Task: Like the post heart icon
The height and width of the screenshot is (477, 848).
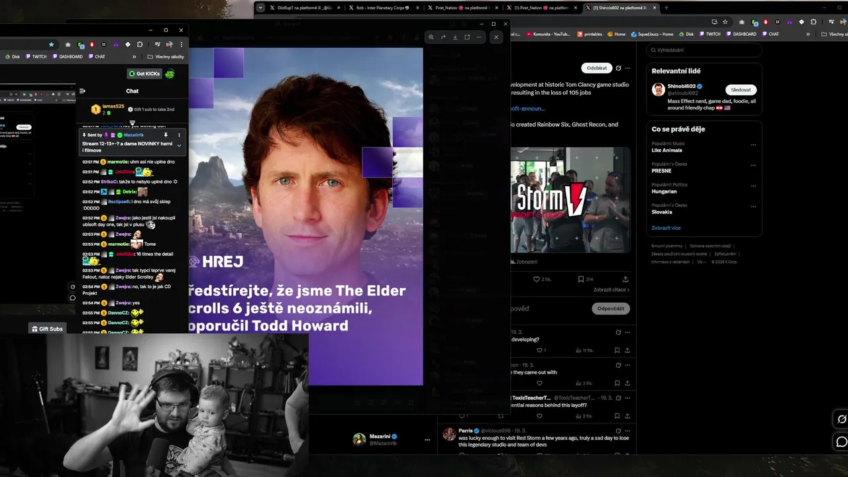Action: pos(537,279)
